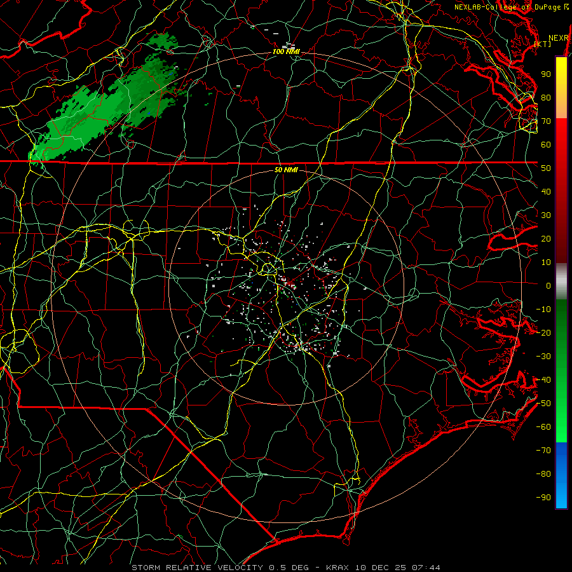
Task: Click the 20 value on velocity scale
Action: [546, 239]
